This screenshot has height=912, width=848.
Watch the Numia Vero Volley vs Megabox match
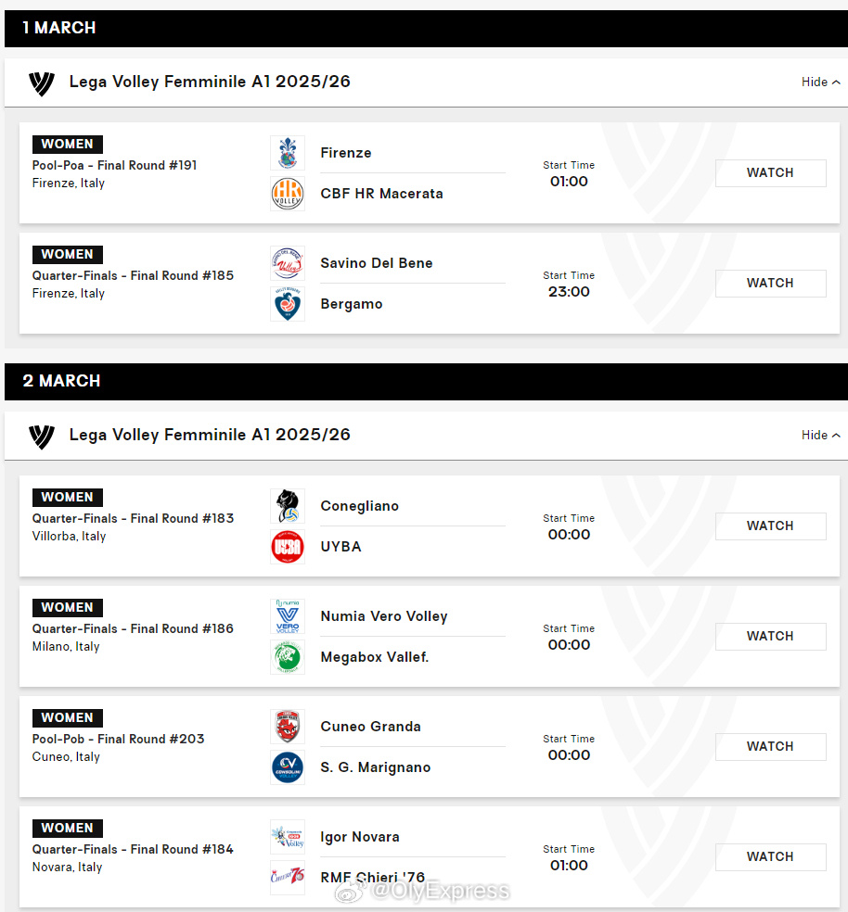[x=771, y=637]
